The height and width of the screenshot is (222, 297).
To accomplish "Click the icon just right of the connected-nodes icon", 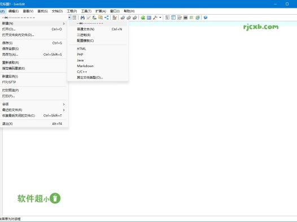I will coord(115,17).
